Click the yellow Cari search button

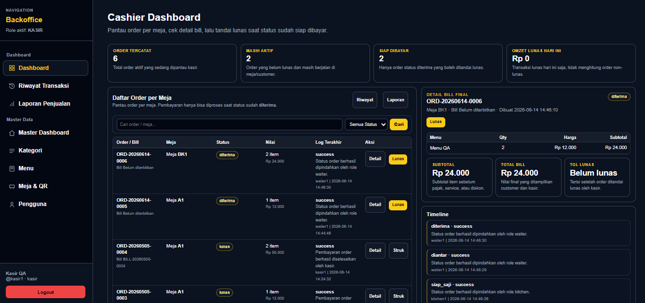[x=398, y=124]
